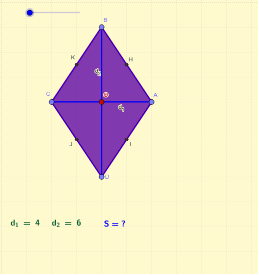Click the label letter C
Viewport: 259px width, 275px height.
[x=48, y=94]
